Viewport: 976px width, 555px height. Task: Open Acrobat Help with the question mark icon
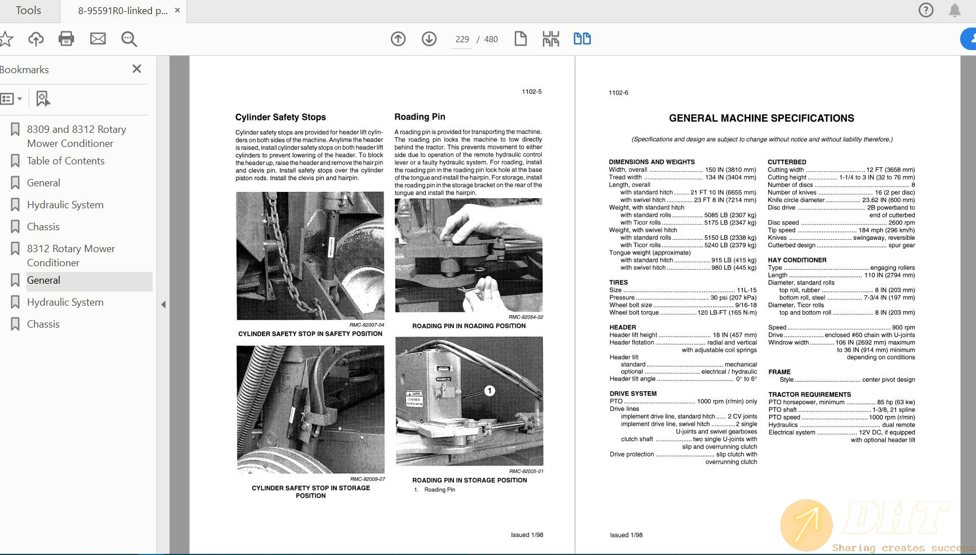[925, 10]
